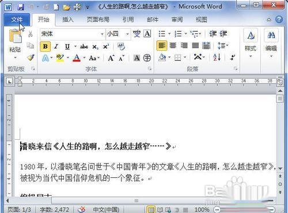288x213 pixels.
Task: Select Center alignment
Action: pyautogui.click(x=173, y=46)
